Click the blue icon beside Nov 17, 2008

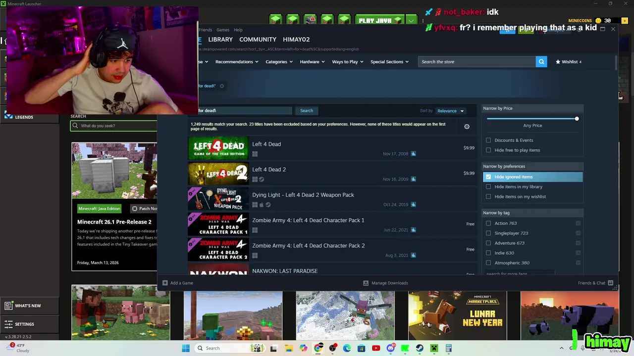pyautogui.click(x=413, y=154)
